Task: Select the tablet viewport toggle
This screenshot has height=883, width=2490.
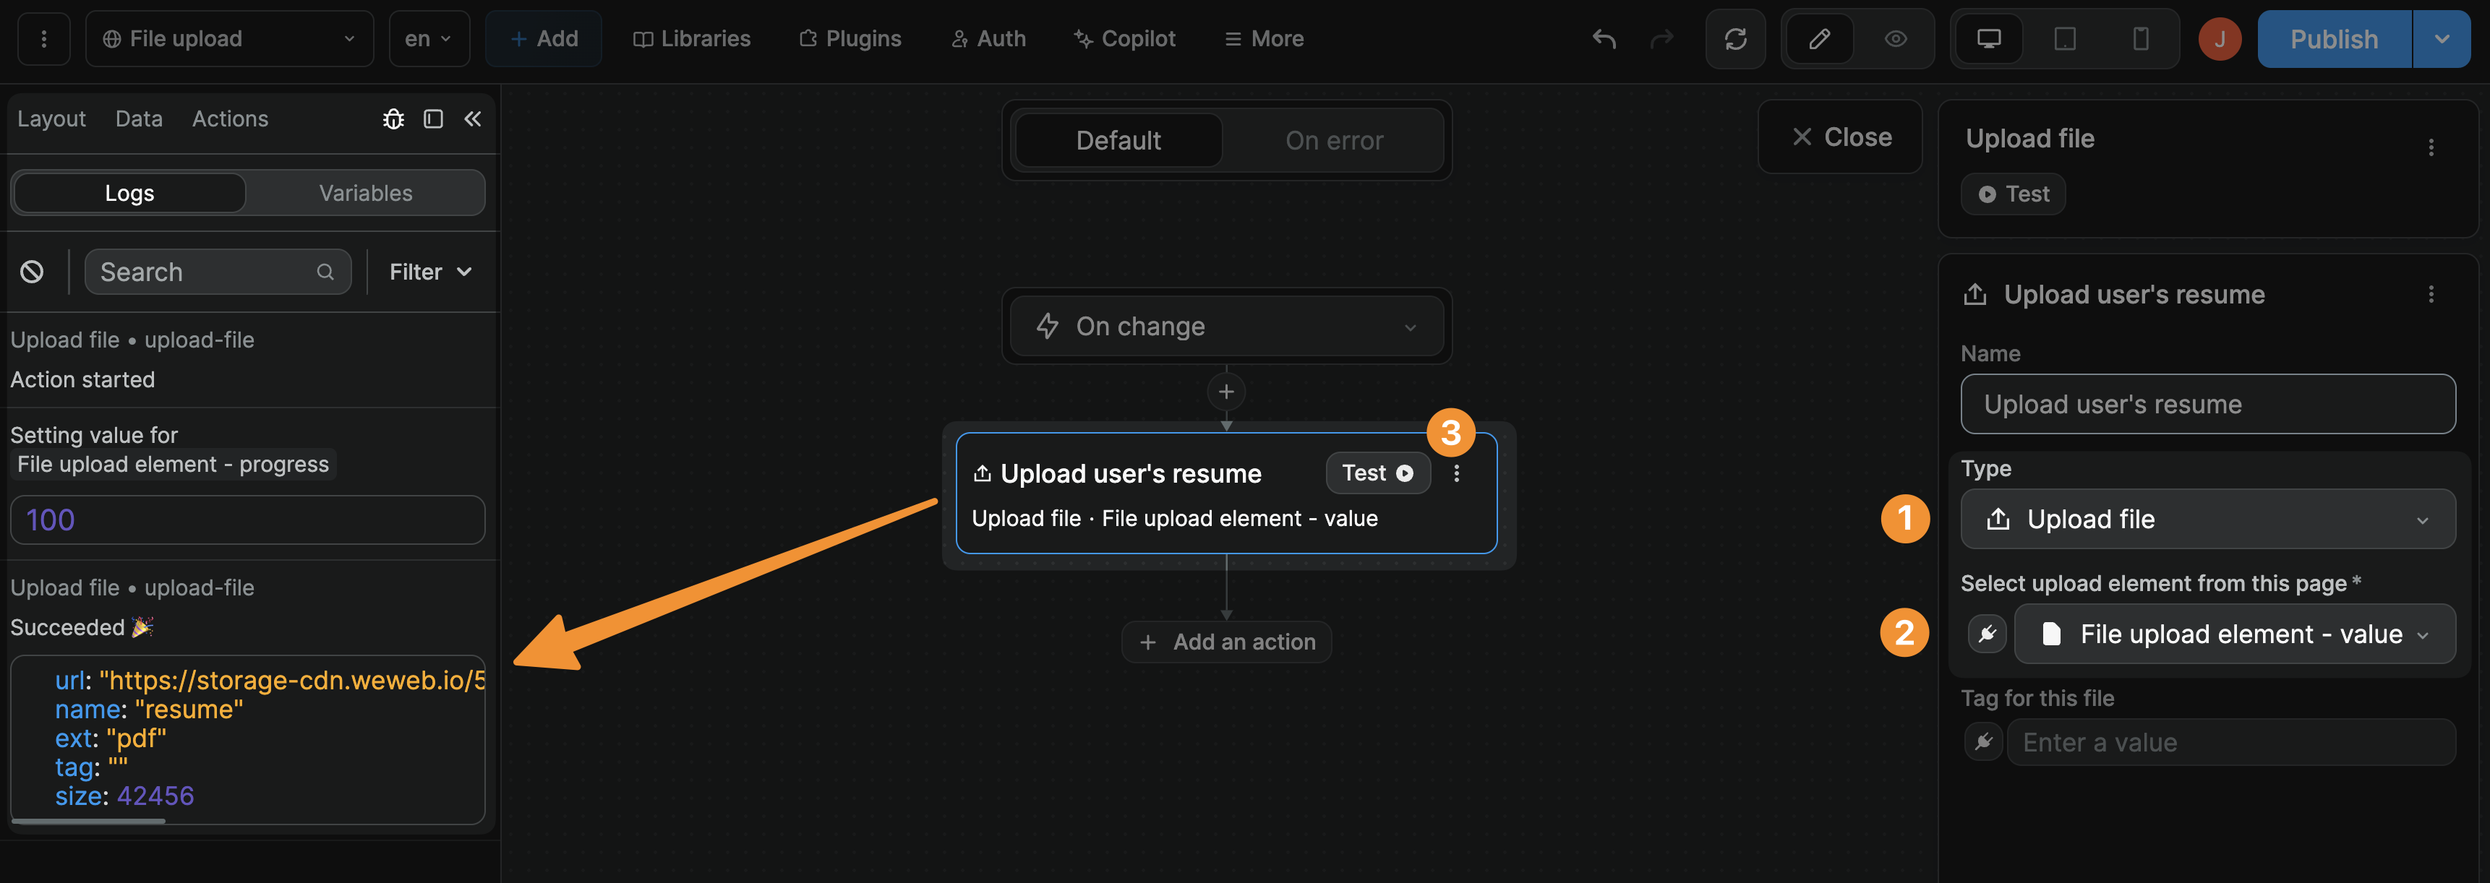Action: pyautogui.click(x=2065, y=38)
